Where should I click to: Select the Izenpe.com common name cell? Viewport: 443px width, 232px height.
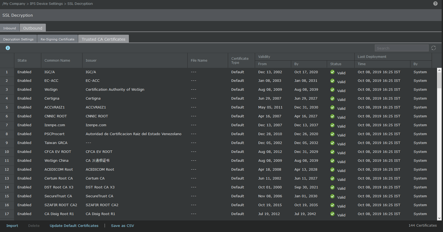tap(55, 125)
